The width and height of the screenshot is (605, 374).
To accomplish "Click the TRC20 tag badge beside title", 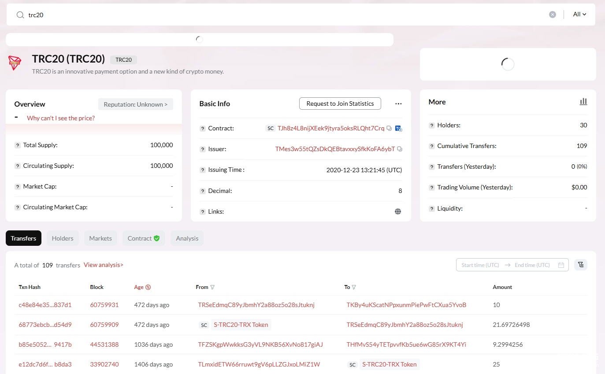I will point(124,60).
